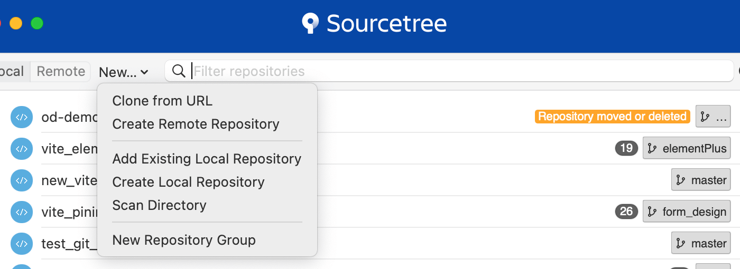Click the vite_elem repository code icon
Image resolution: width=740 pixels, height=269 pixels.
pos(22,149)
